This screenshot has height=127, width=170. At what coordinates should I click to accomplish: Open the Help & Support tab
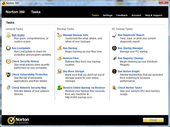click(154, 15)
